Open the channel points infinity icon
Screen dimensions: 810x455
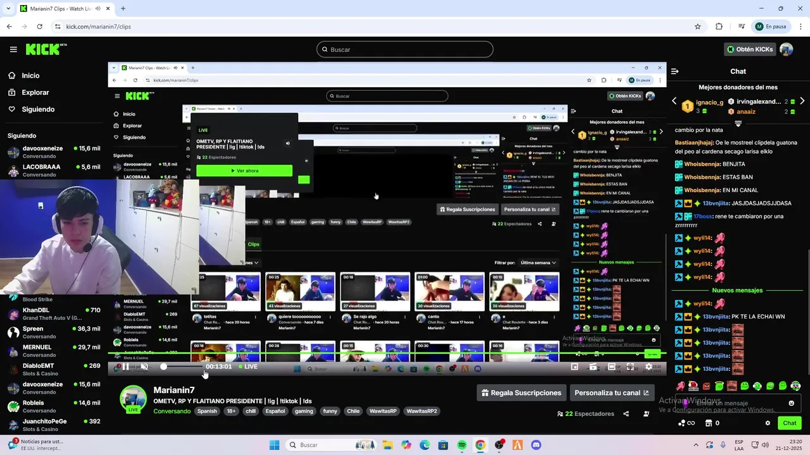coord(686,423)
